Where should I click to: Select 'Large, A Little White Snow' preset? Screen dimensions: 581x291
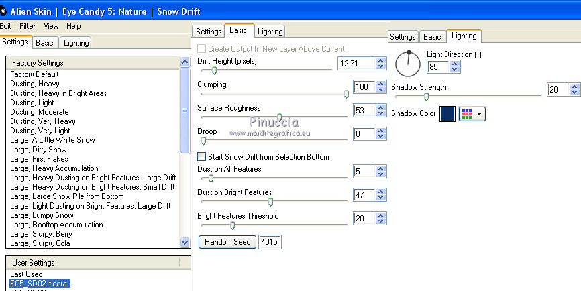pos(52,140)
